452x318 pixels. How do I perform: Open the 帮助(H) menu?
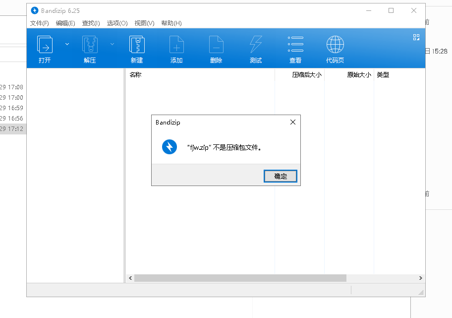(x=171, y=23)
